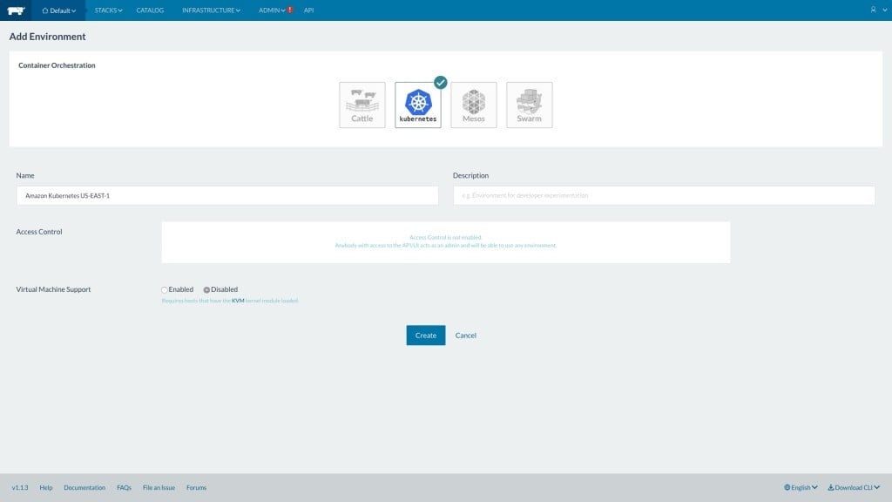Click the red admin alert icon

pos(290,10)
